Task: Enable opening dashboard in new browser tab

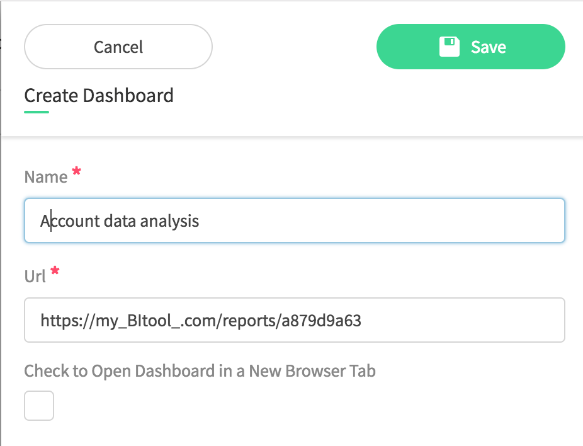Action: pyautogui.click(x=39, y=406)
